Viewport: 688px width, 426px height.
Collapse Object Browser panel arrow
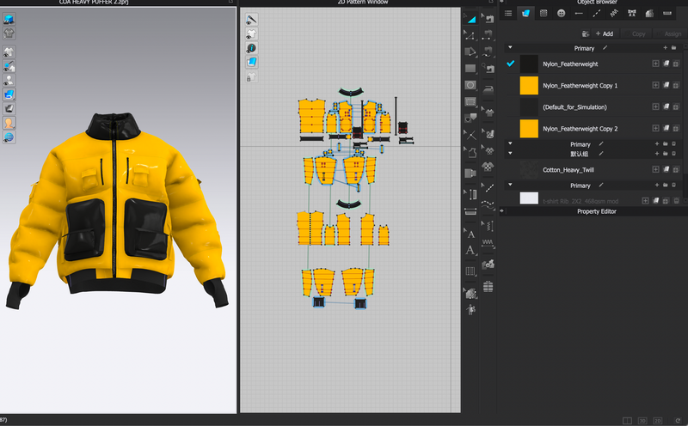pos(501,2)
